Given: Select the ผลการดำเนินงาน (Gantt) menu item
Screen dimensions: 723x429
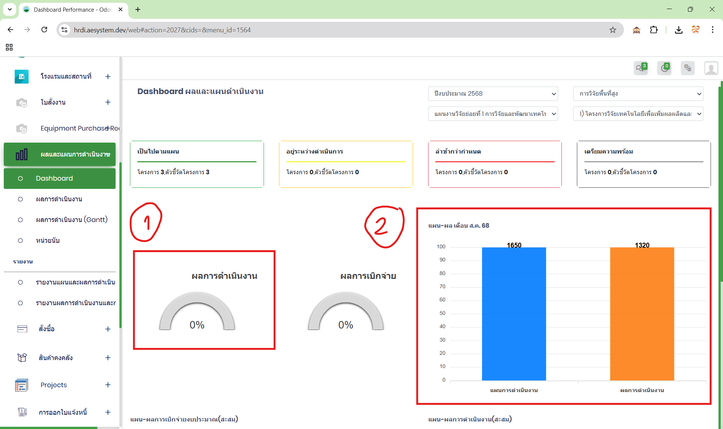Looking at the screenshot, I should (x=72, y=220).
